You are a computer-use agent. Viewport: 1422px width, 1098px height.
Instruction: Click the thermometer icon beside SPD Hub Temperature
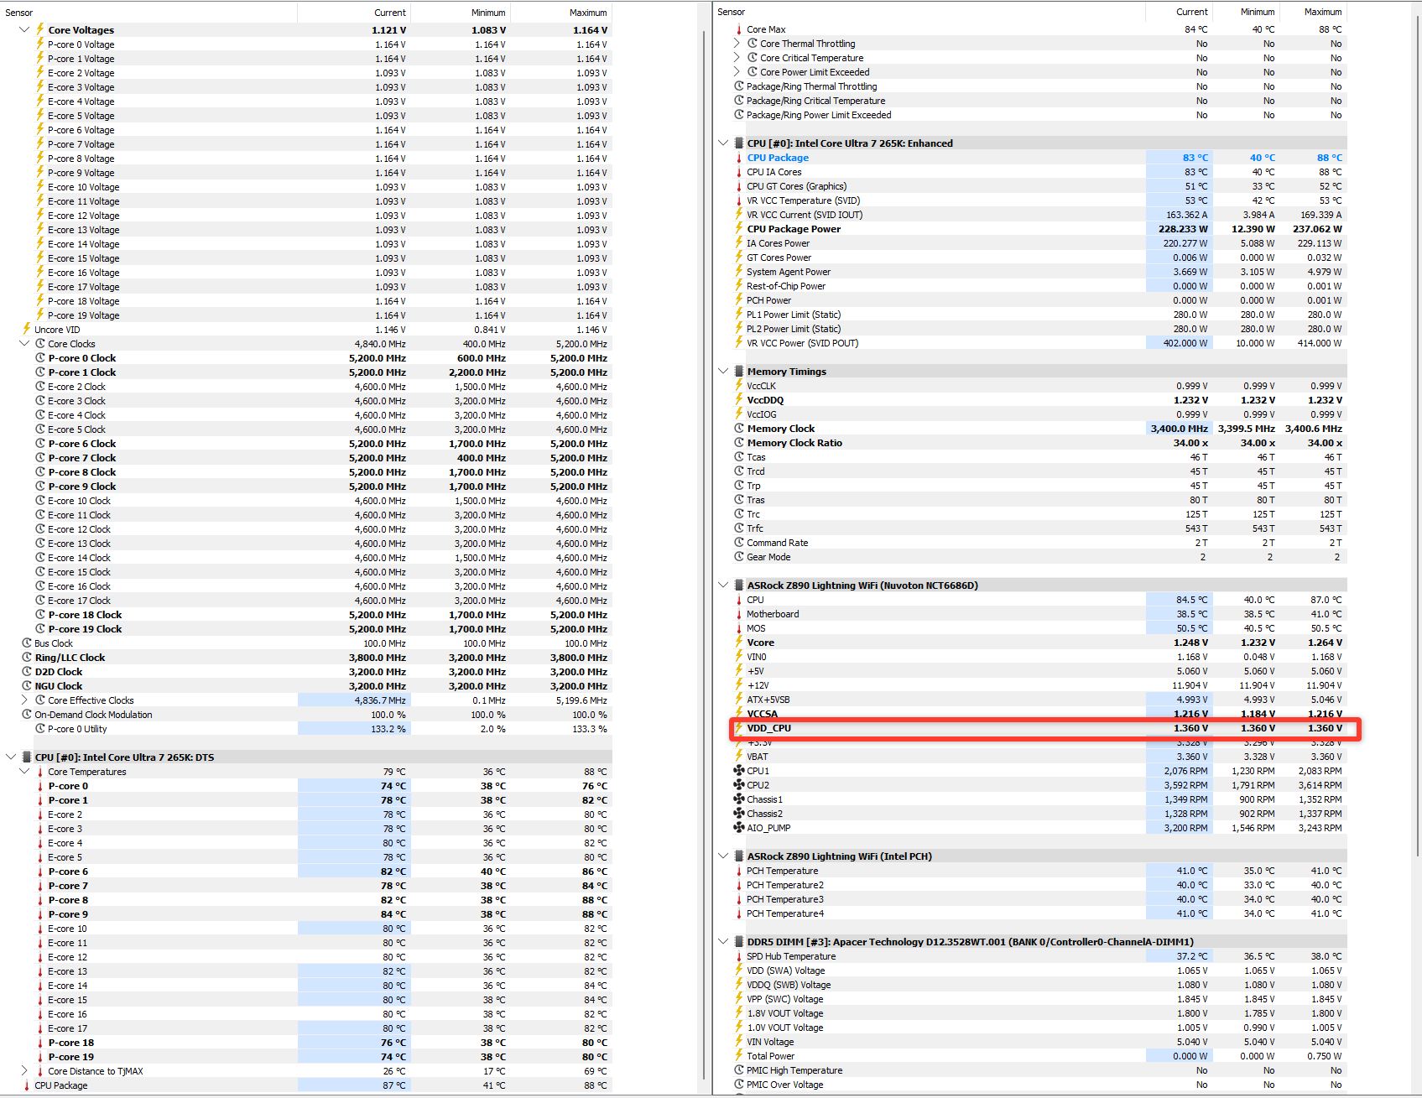738,956
